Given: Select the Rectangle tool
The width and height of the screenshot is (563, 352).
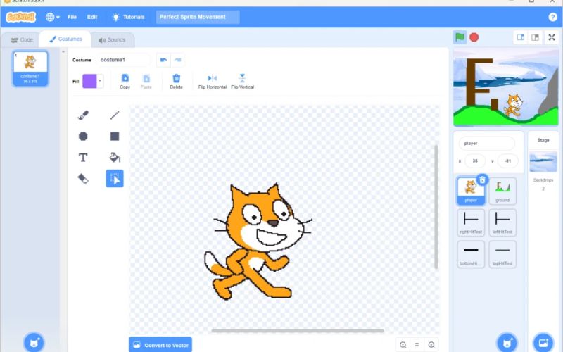Looking at the screenshot, I should (x=115, y=136).
